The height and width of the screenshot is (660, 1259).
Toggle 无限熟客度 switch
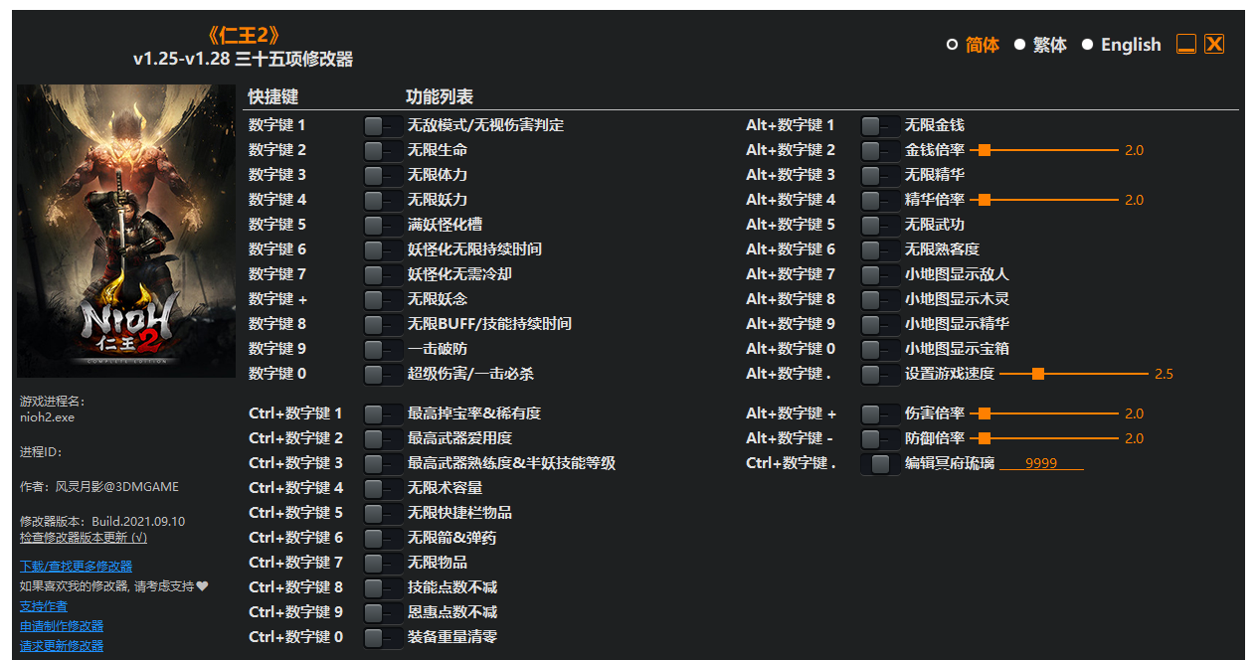pos(880,249)
